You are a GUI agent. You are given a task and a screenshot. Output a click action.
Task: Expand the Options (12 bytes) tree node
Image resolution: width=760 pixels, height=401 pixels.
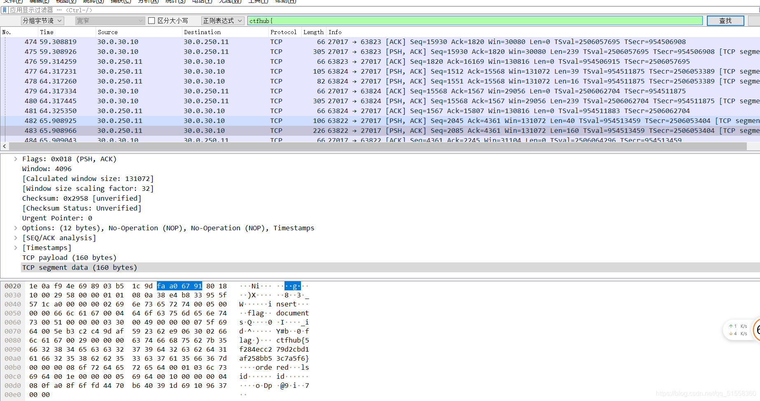click(16, 228)
